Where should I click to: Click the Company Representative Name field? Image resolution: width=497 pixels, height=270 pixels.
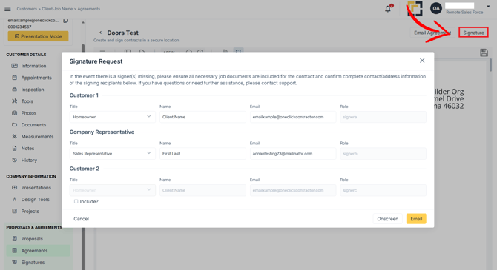pos(203,153)
